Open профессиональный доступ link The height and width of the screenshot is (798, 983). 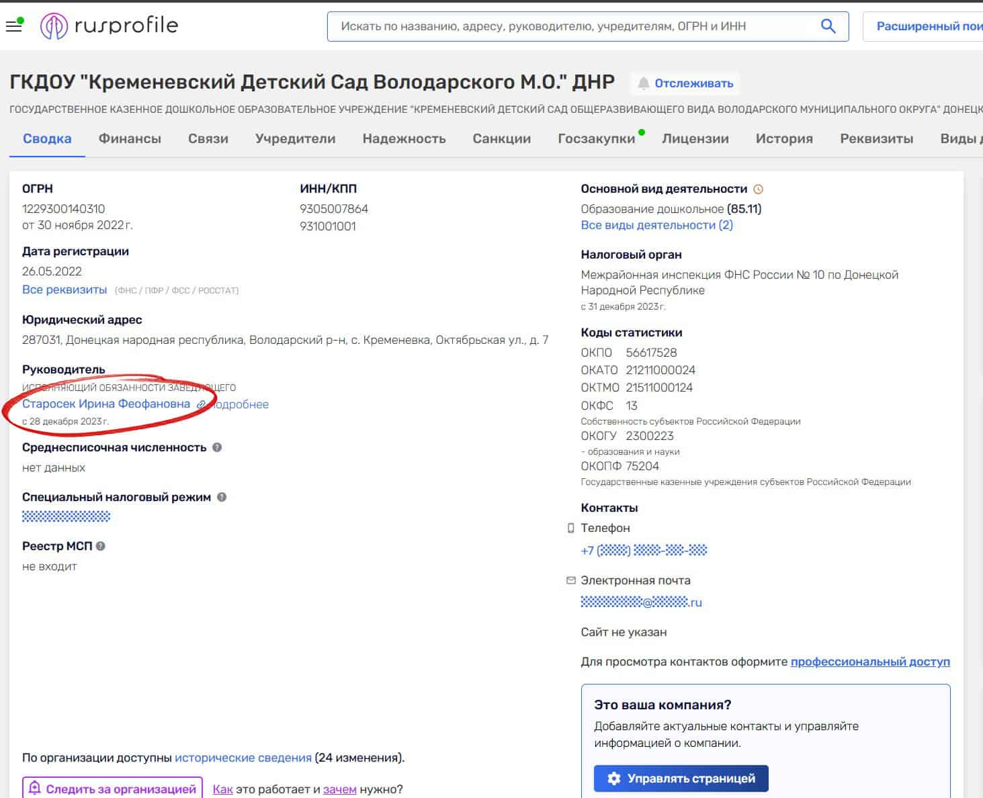point(870,662)
